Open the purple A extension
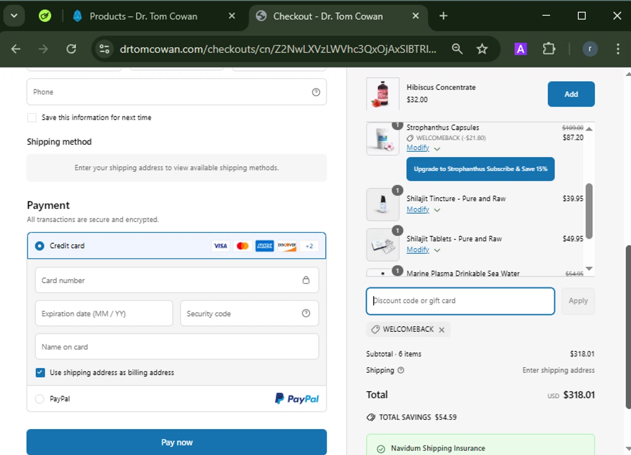This screenshot has width=631, height=455. pyautogui.click(x=520, y=49)
